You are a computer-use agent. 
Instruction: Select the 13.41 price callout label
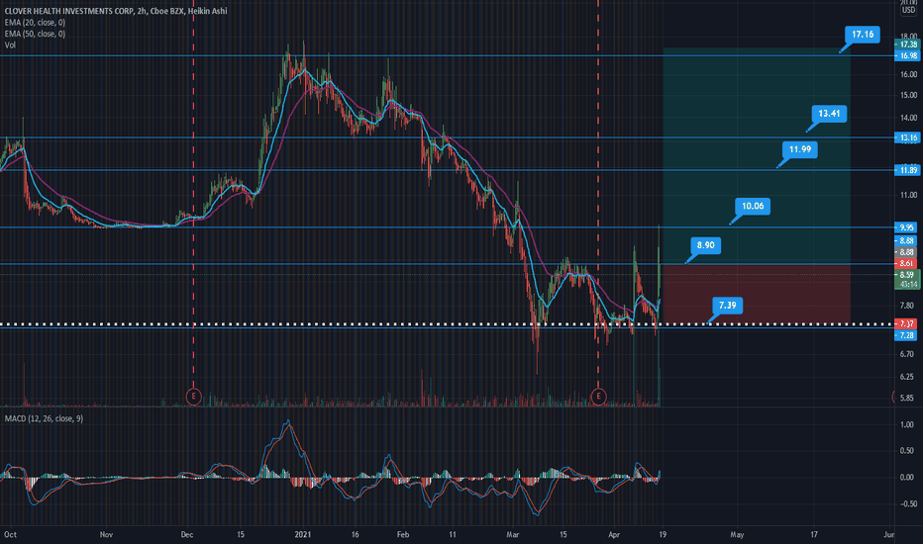[829, 114]
